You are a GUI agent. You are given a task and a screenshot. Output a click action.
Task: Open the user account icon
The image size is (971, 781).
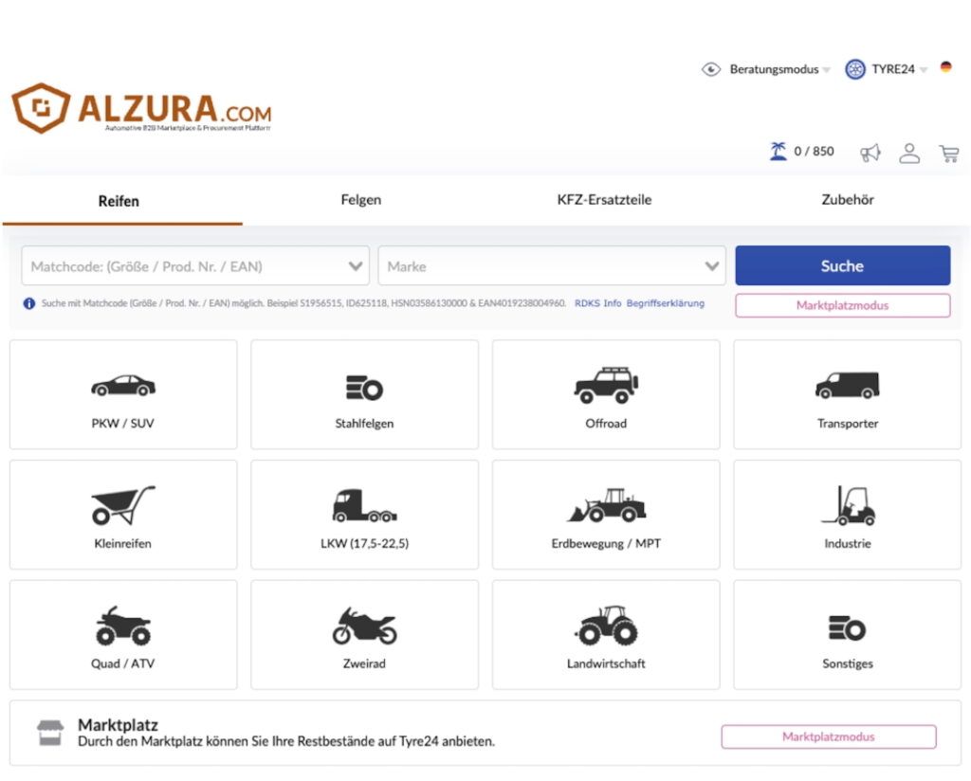[x=909, y=153]
